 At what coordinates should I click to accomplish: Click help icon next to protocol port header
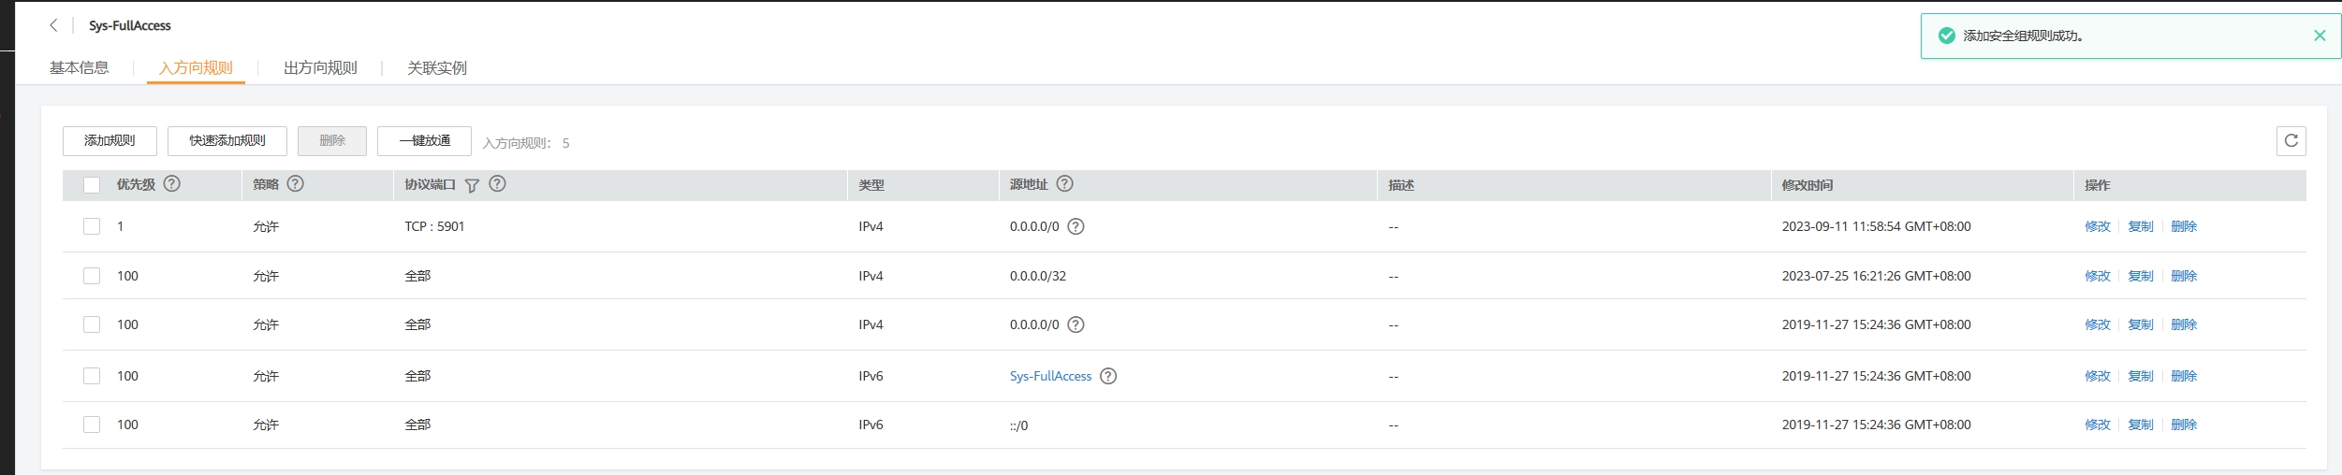(x=498, y=184)
